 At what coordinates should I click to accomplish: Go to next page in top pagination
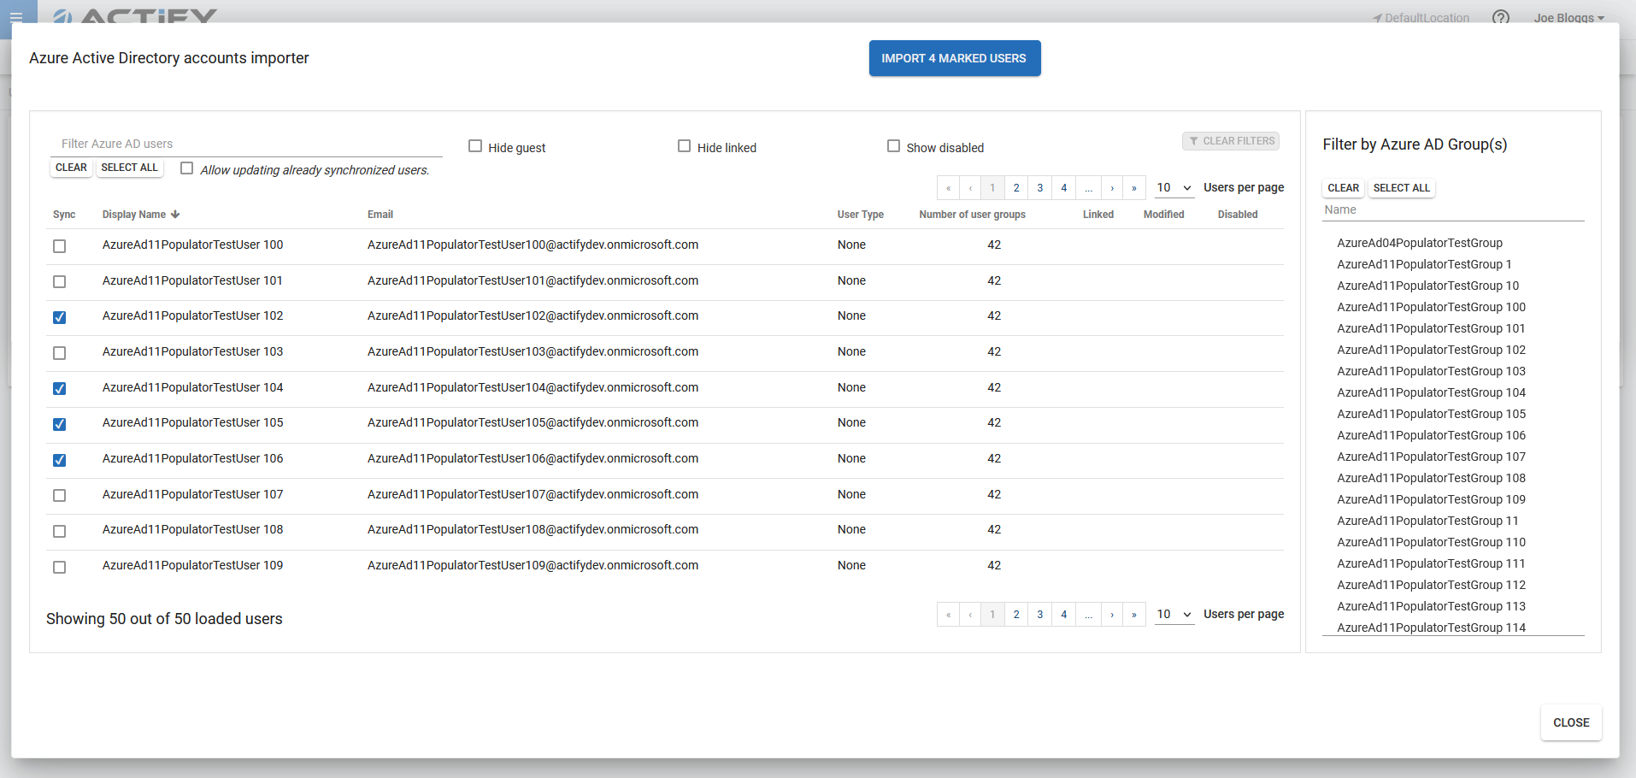[x=1112, y=188]
